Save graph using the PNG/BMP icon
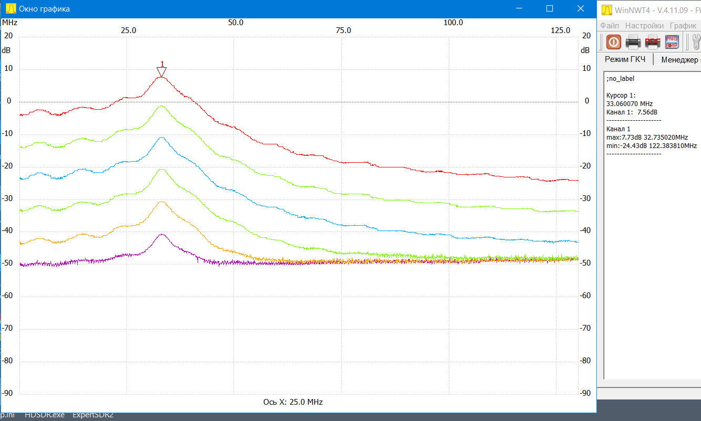 672,41
